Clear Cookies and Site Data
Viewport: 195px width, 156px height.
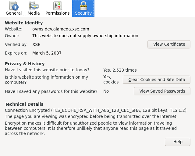pos(157,80)
